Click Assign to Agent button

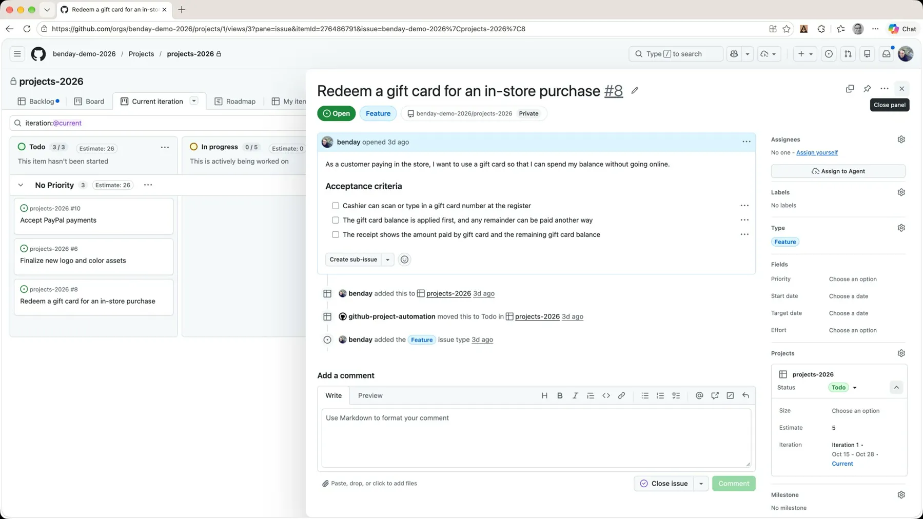pos(838,171)
